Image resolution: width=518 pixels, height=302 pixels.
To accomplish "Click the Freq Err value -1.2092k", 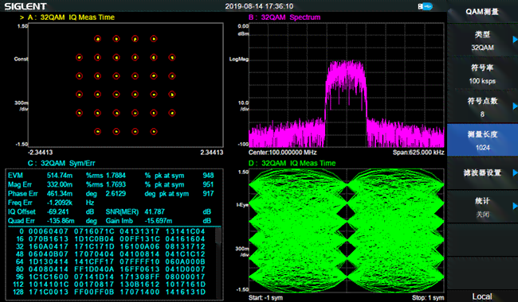I will [60, 203].
